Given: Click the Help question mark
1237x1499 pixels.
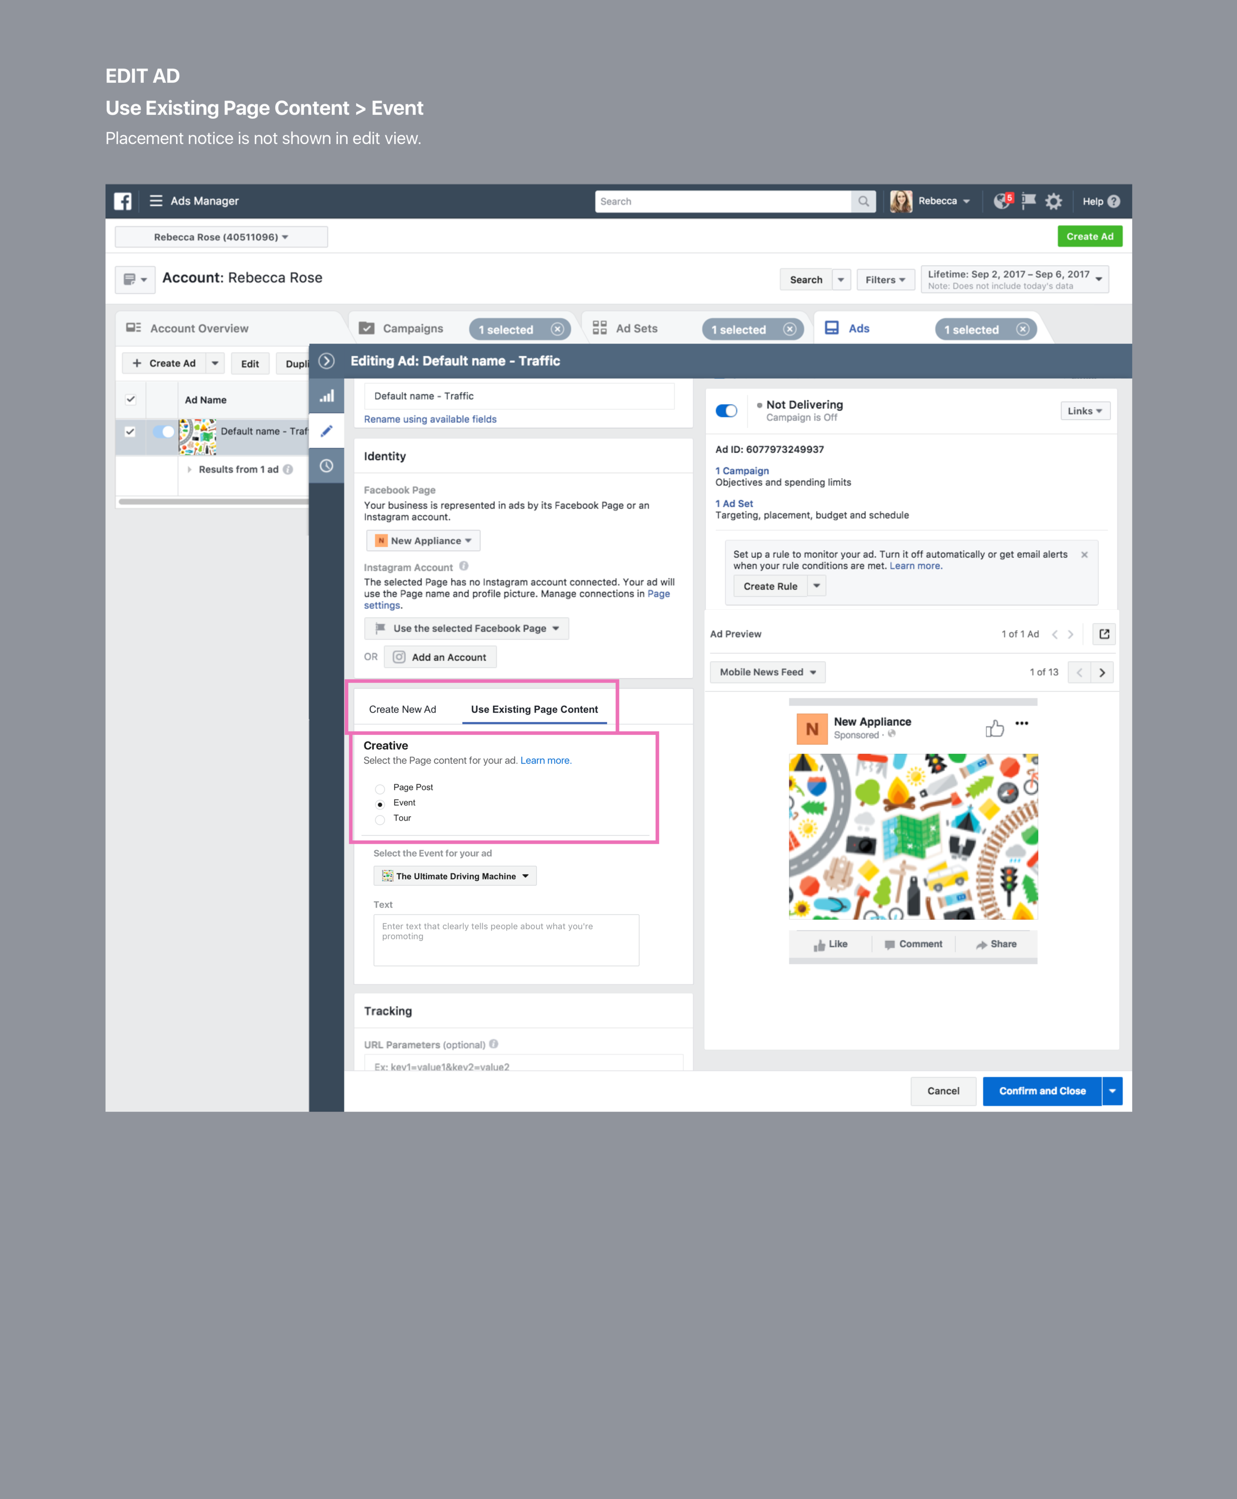Looking at the screenshot, I should (x=1114, y=202).
